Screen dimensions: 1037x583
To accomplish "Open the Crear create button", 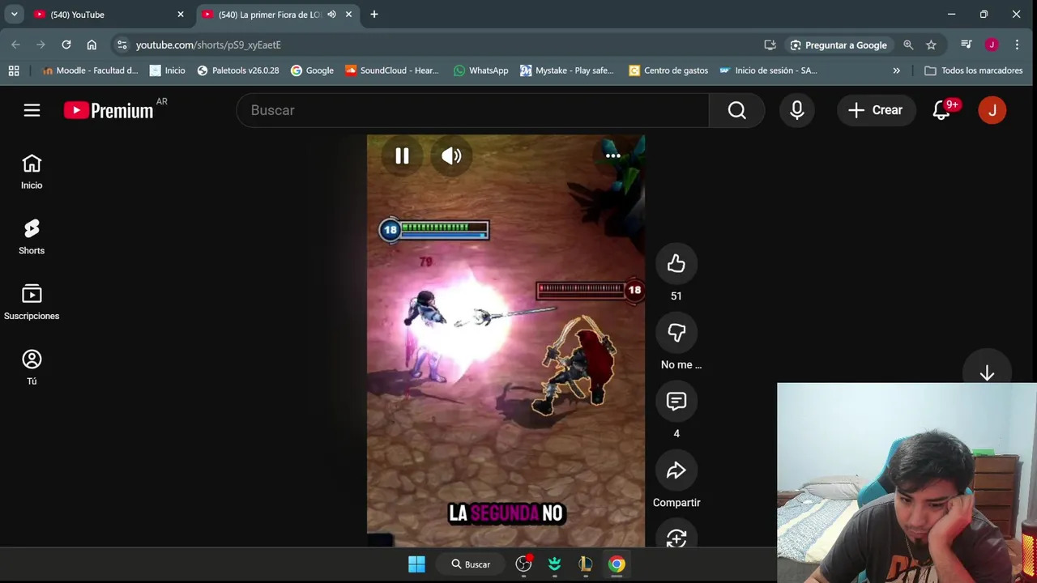I will [876, 110].
